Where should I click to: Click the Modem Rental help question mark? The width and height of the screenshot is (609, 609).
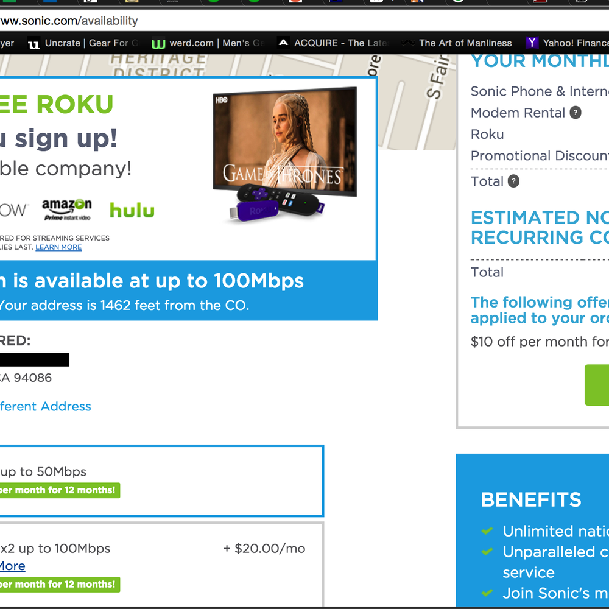576,113
